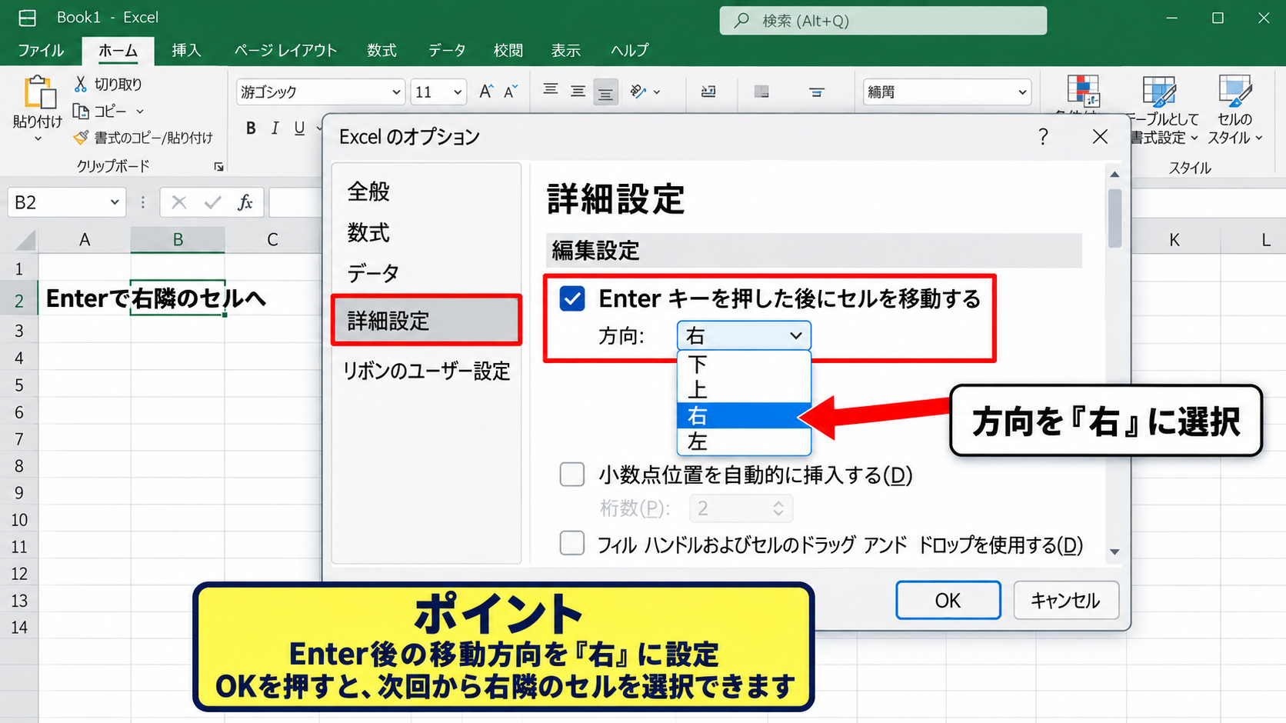
Task: Expand the 貼り付け paste options arrow
Action: pyautogui.click(x=38, y=140)
